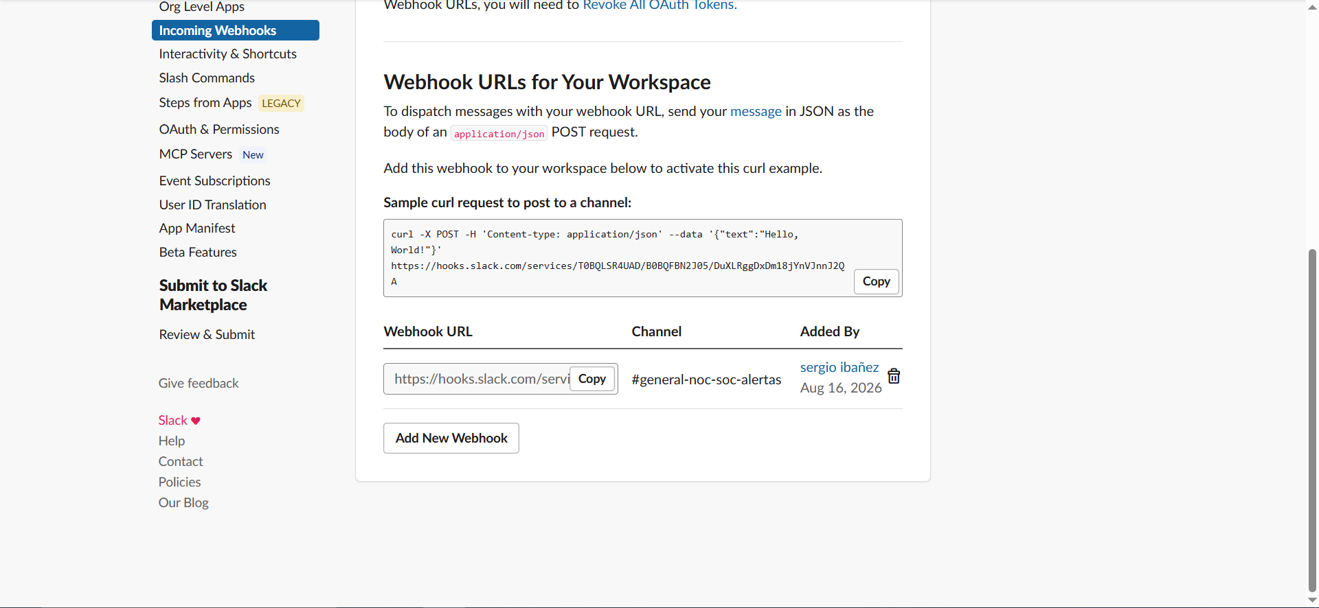Go to Slash Commands page
The image size is (1319, 608).
coord(207,78)
